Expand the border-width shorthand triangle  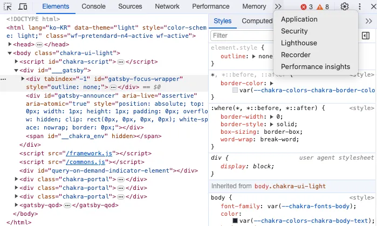(272, 117)
